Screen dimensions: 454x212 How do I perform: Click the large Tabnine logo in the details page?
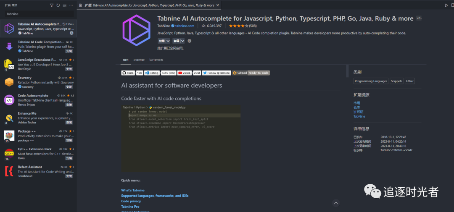click(136, 30)
